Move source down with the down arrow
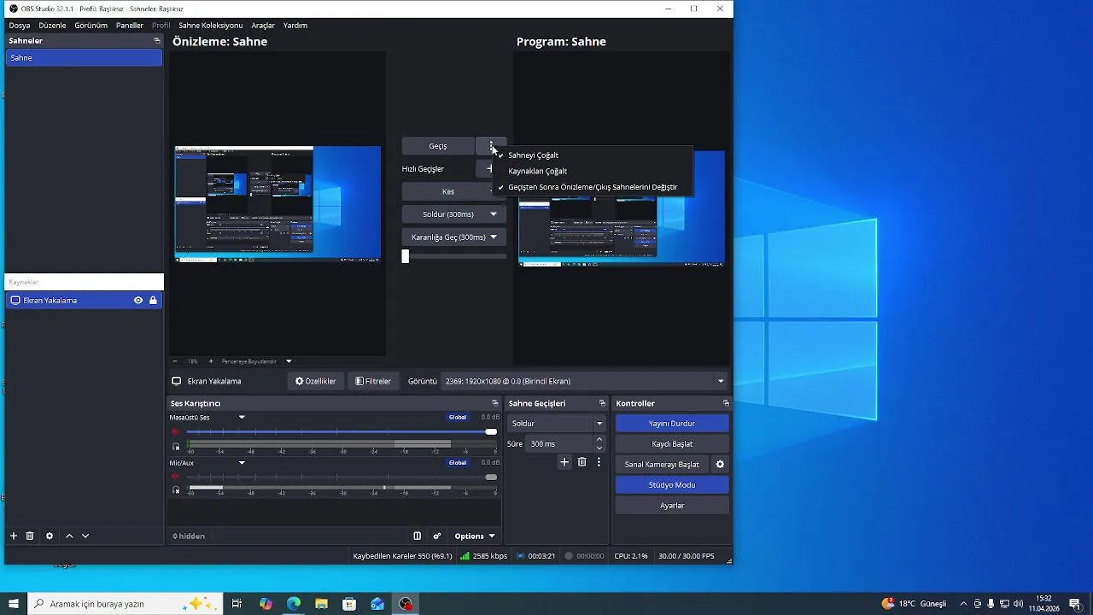Viewport: 1093px width, 615px height. pos(85,536)
